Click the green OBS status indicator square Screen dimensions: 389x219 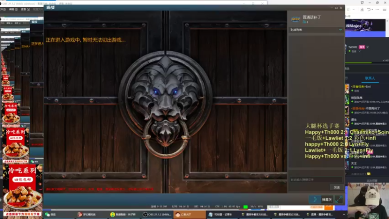coord(246,206)
